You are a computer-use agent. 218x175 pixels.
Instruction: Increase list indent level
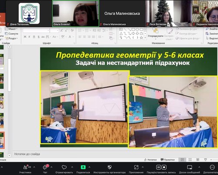click(x=99, y=31)
